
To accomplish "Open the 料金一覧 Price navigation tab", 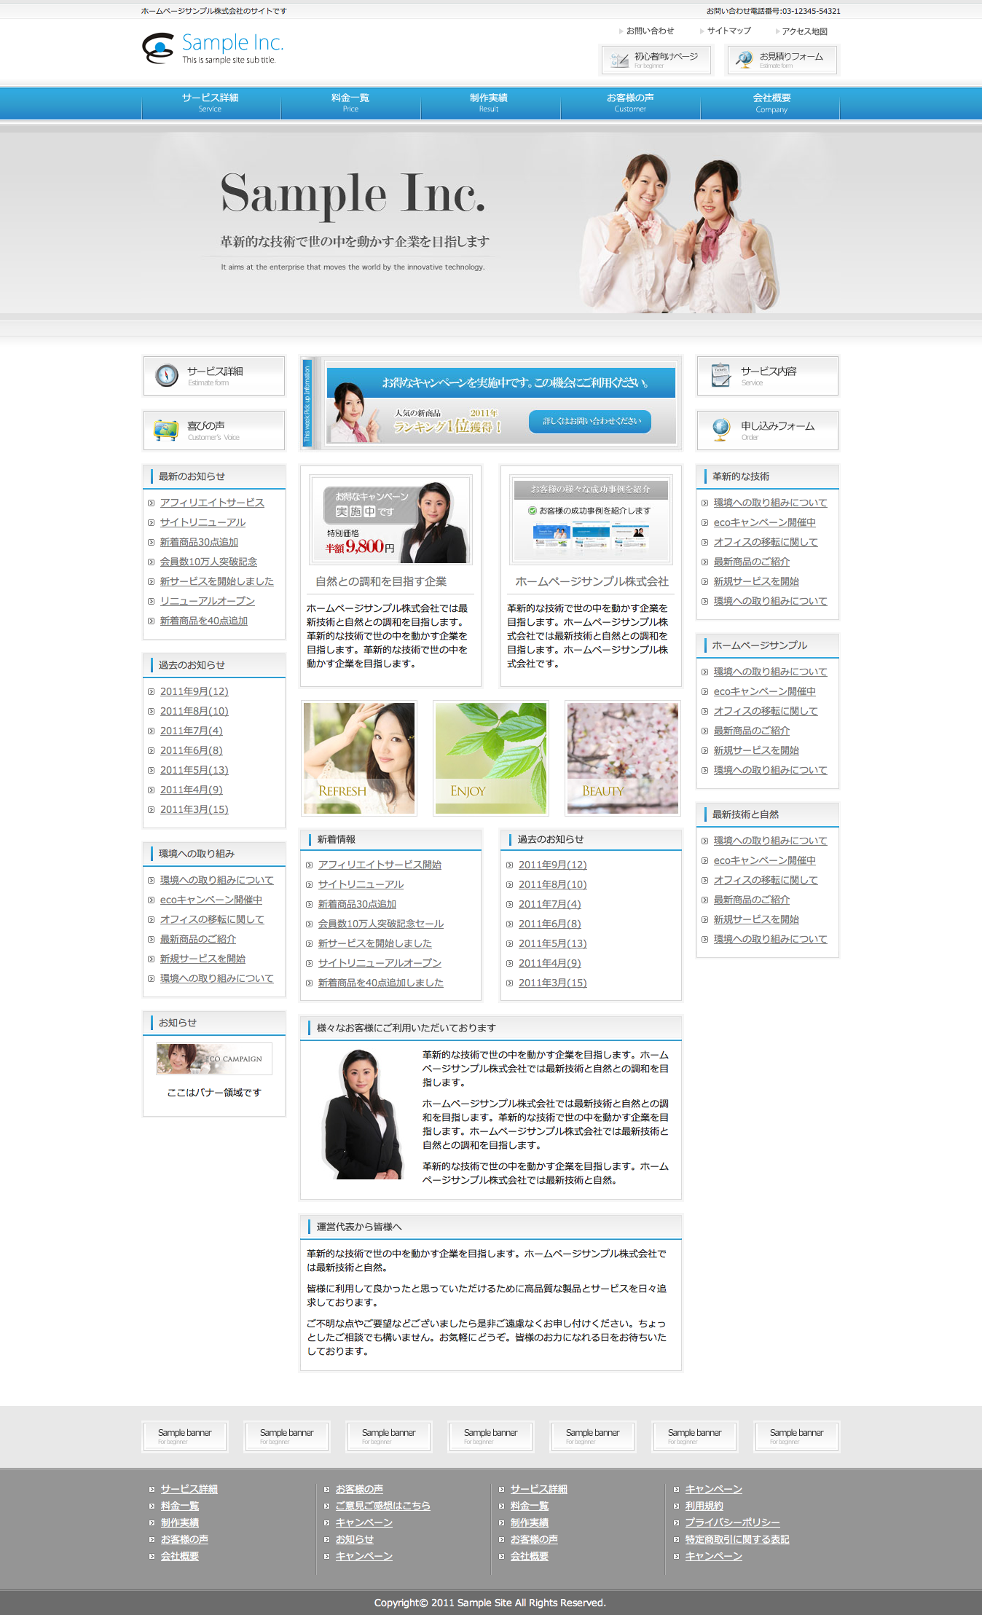I will pos(350,103).
